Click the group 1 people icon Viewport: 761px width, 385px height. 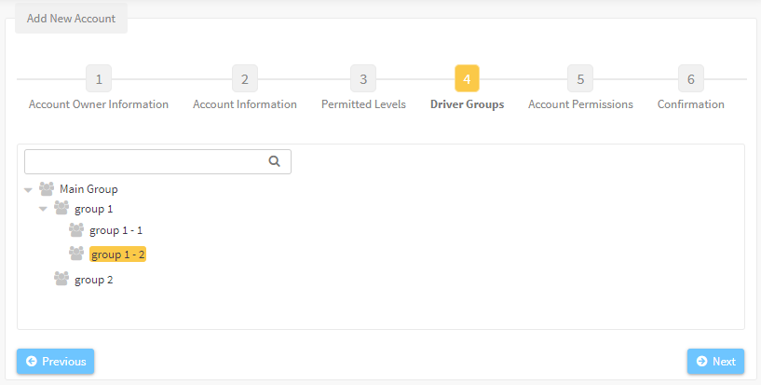(x=61, y=208)
